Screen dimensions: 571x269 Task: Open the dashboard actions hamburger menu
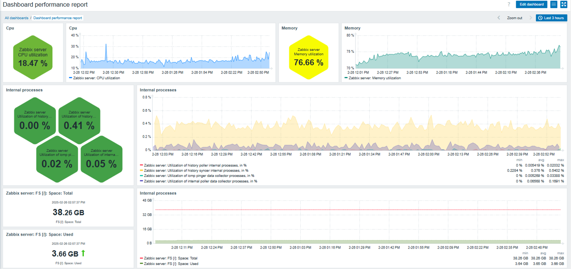point(554,4)
